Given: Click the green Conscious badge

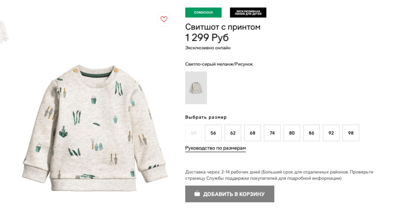Looking at the screenshot, I should coord(203,12).
